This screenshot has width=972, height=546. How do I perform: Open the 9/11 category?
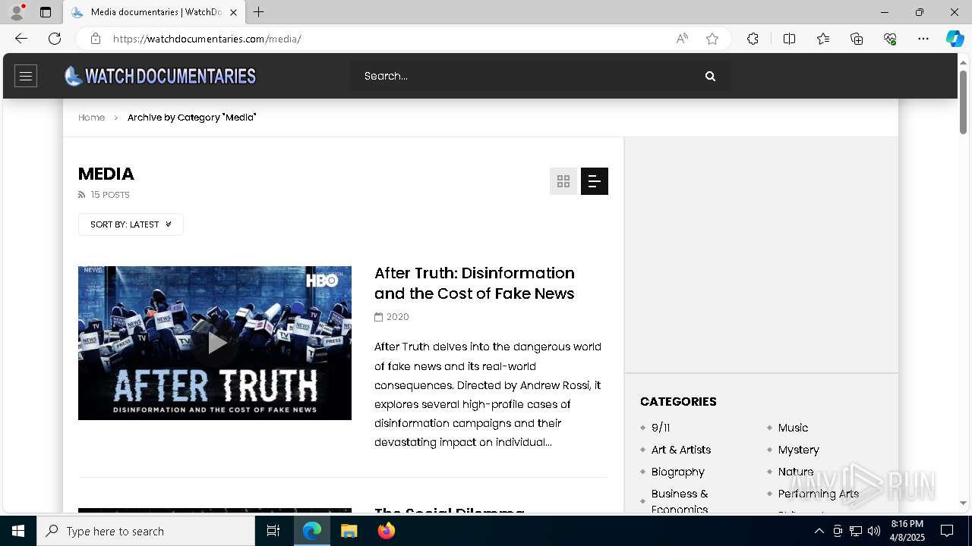point(661,428)
